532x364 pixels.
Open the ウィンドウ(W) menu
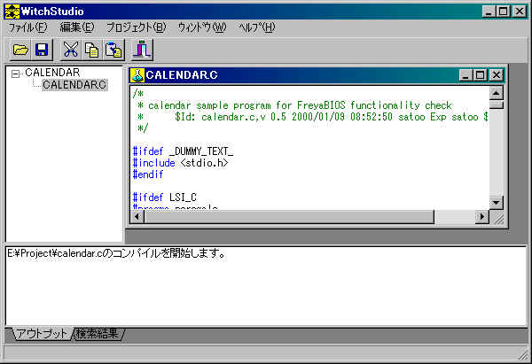202,27
